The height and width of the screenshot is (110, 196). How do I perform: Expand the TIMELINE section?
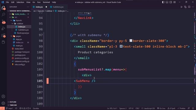click(13, 105)
